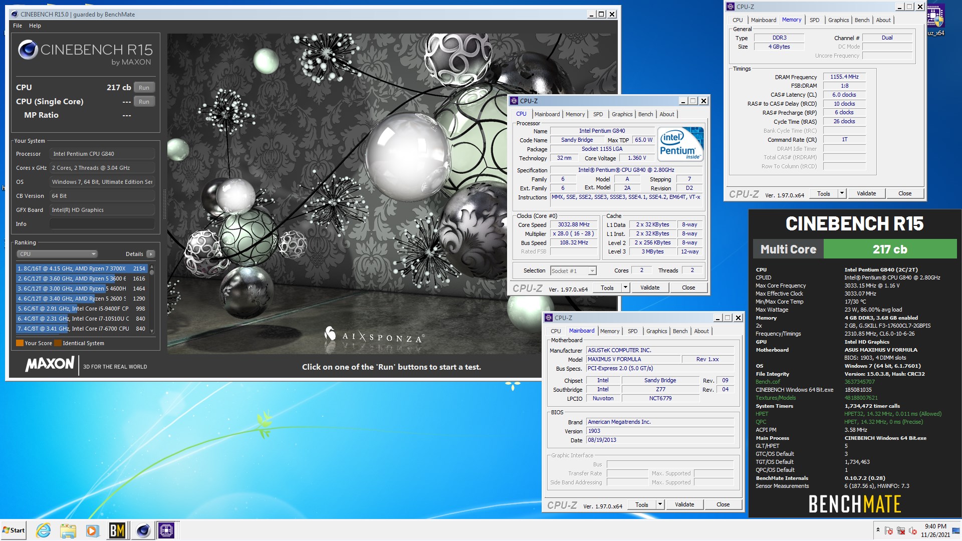Click the 217 cb Multi Core score
962x541 pixels.
(889, 249)
